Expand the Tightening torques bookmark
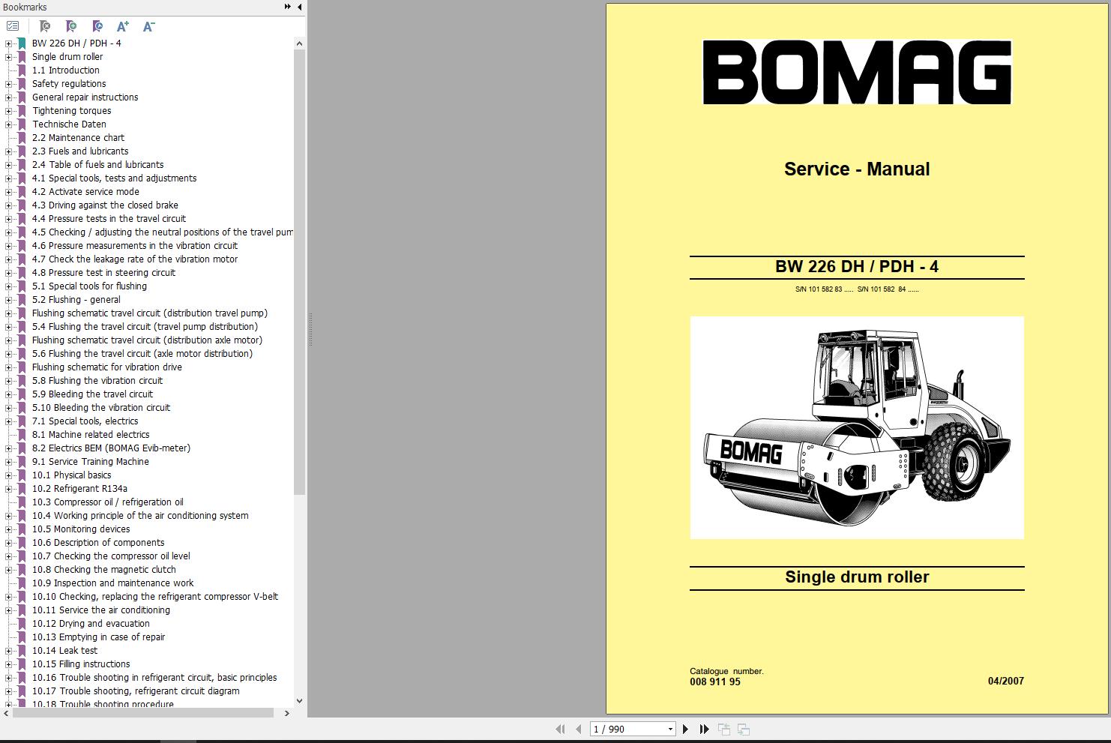Screen dimensions: 1111x743 [7, 110]
